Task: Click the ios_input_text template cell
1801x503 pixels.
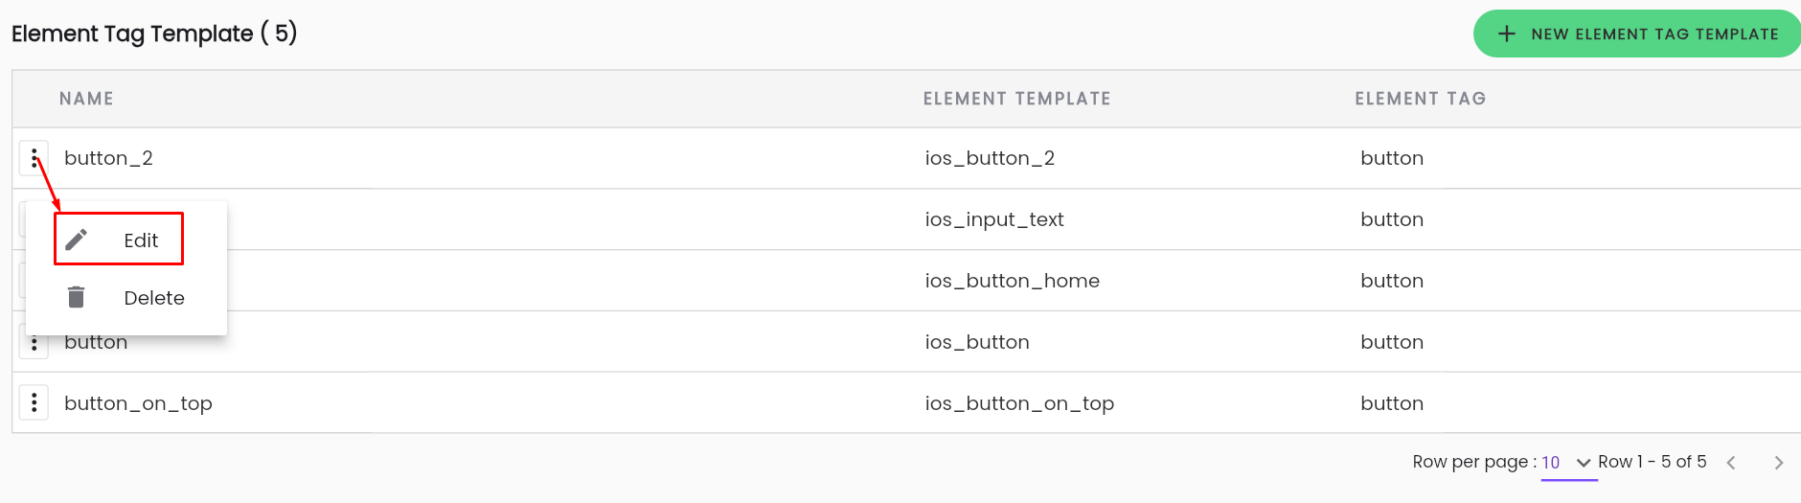Action: point(994,219)
